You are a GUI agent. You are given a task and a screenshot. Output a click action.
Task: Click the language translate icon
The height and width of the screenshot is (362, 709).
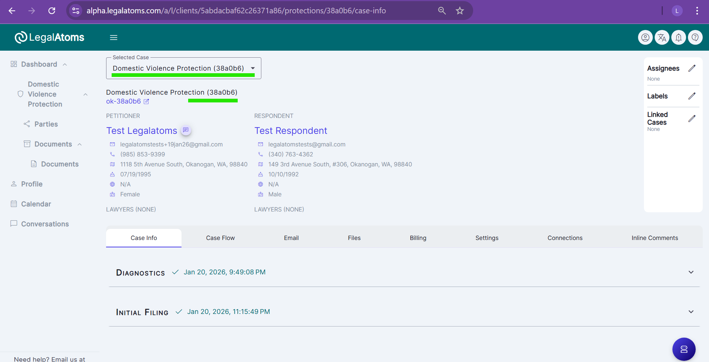662,37
